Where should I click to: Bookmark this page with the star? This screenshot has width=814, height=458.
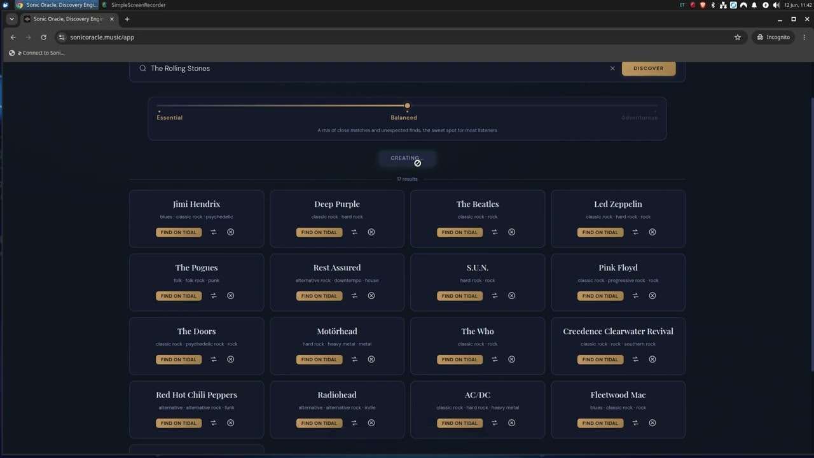coord(738,37)
